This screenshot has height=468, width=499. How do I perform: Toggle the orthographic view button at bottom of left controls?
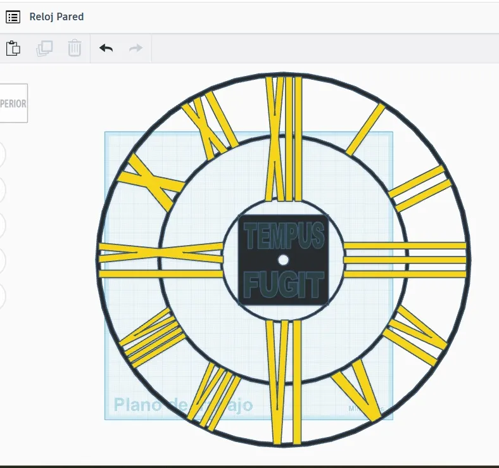click(2, 296)
